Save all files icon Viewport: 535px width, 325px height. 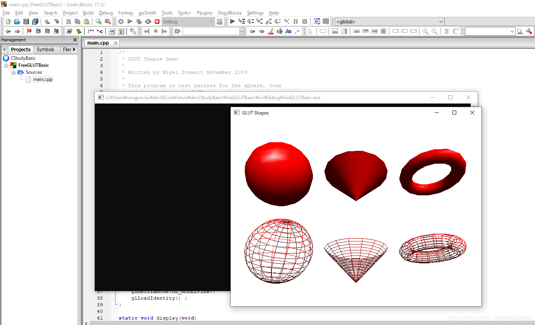35,22
